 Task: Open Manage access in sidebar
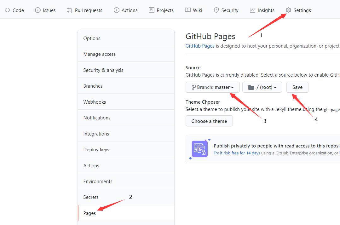coord(126,54)
